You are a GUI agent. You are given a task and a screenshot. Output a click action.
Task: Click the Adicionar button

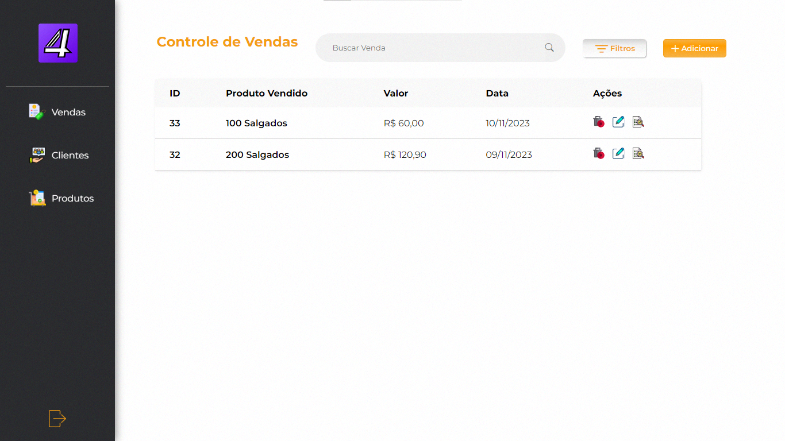(x=695, y=48)
